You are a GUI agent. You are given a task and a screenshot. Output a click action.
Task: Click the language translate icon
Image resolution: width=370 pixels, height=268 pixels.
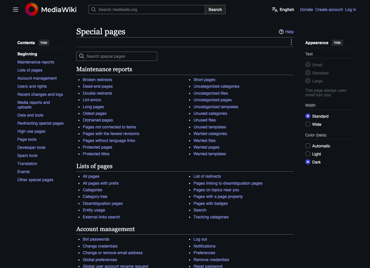point(275,10)
